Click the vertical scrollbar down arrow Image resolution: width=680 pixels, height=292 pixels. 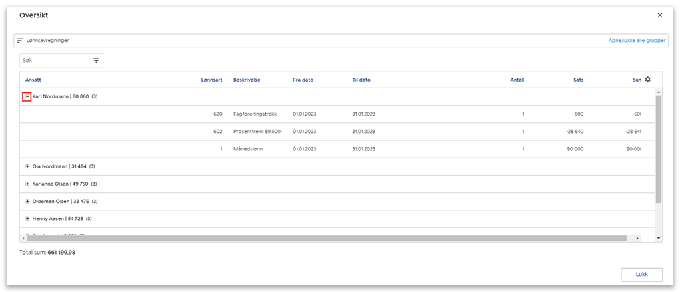click(659, 237)
